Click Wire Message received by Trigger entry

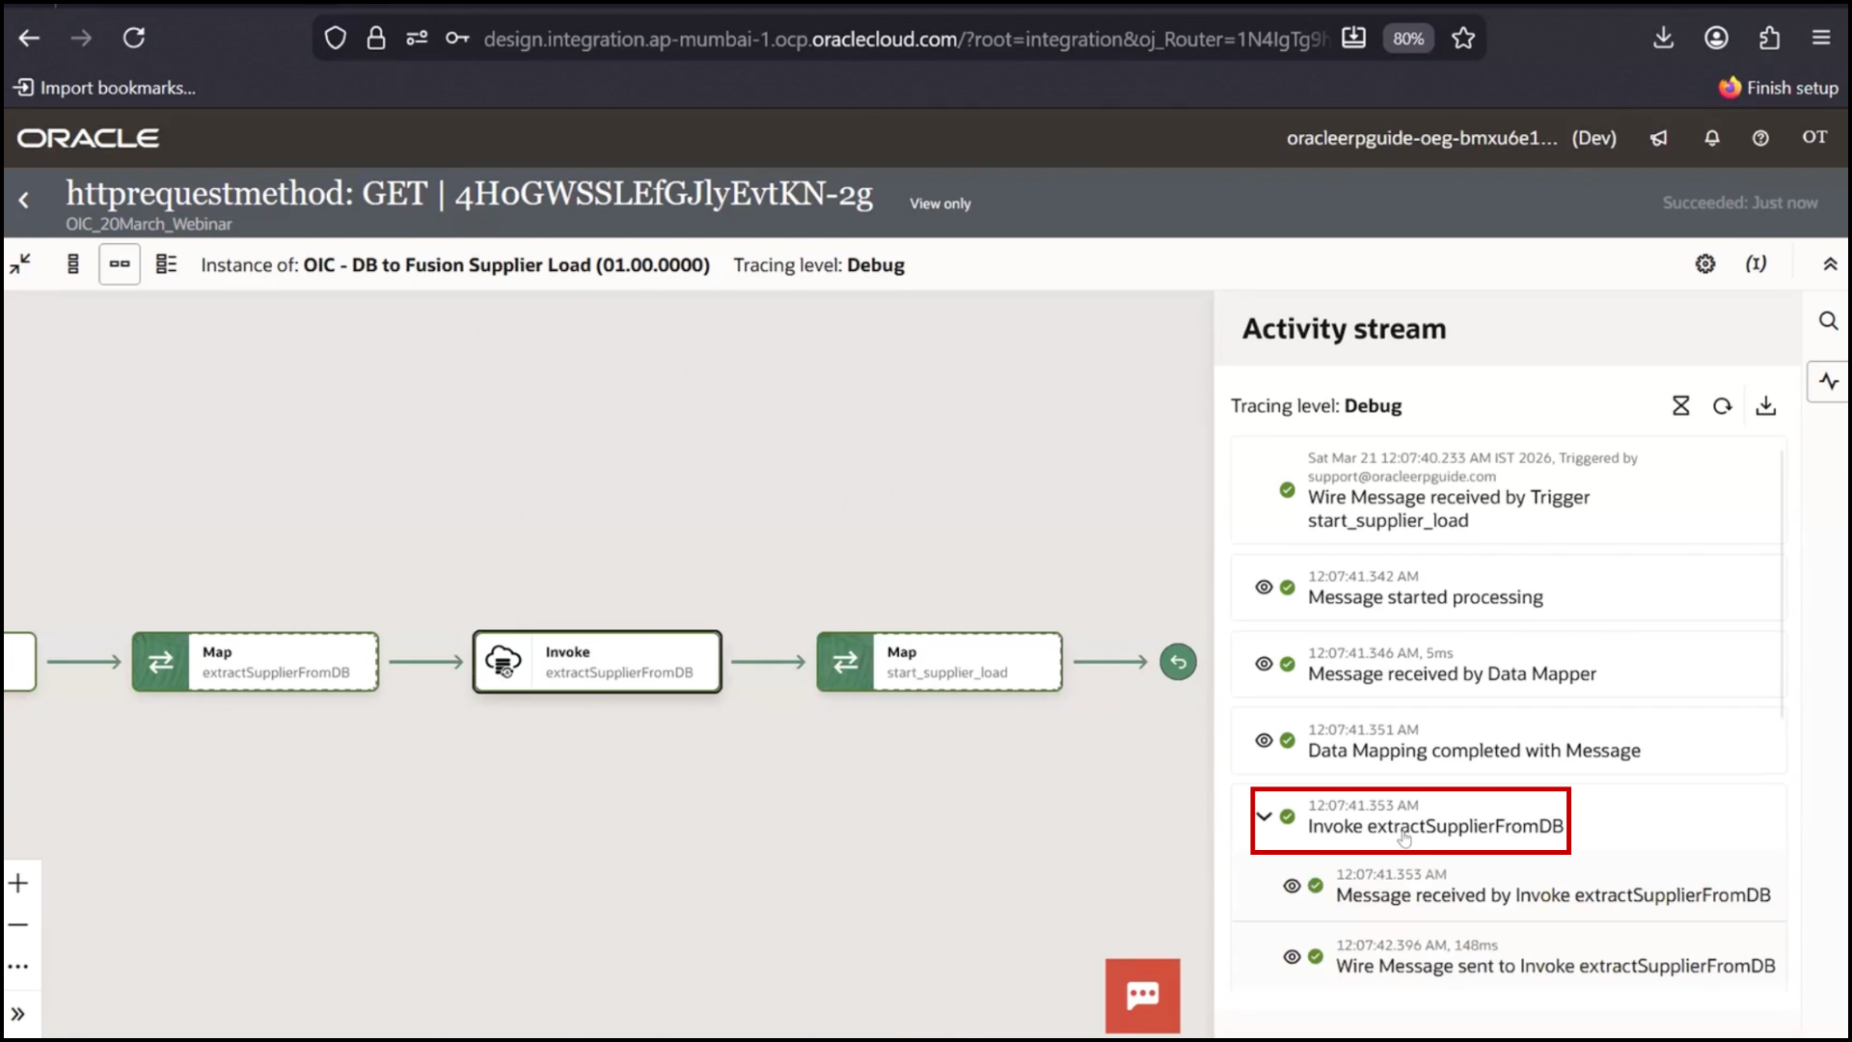pos(1507,490)
